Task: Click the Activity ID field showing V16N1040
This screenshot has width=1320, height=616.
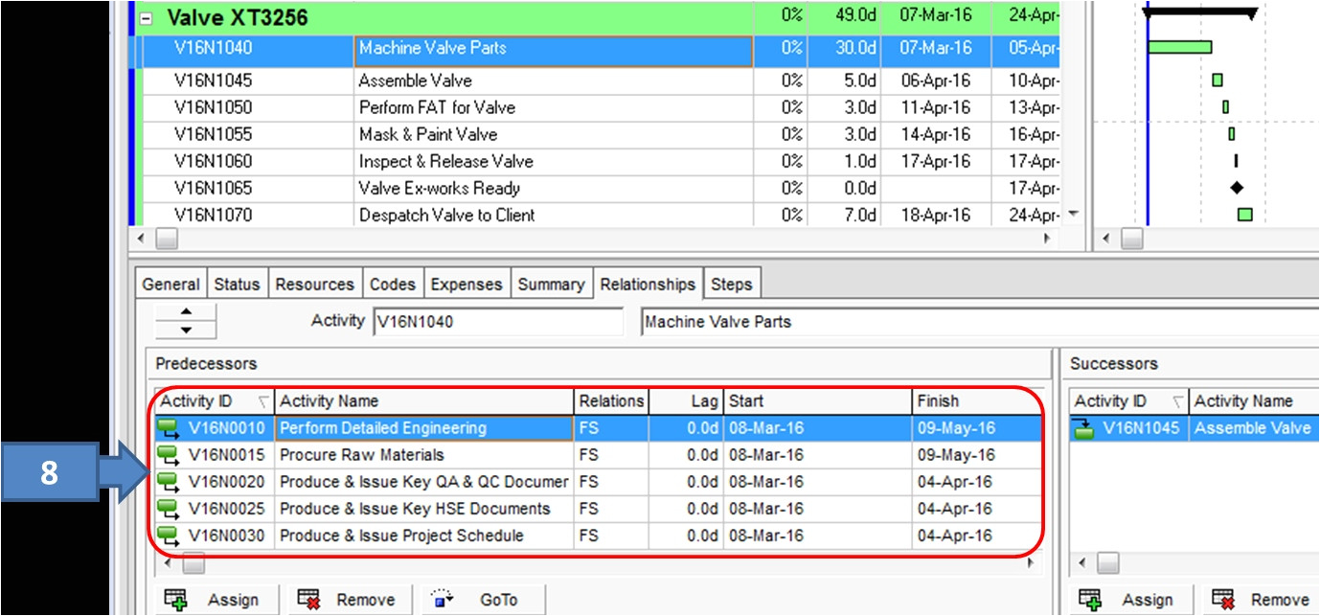Action: [x=496, y=322]
